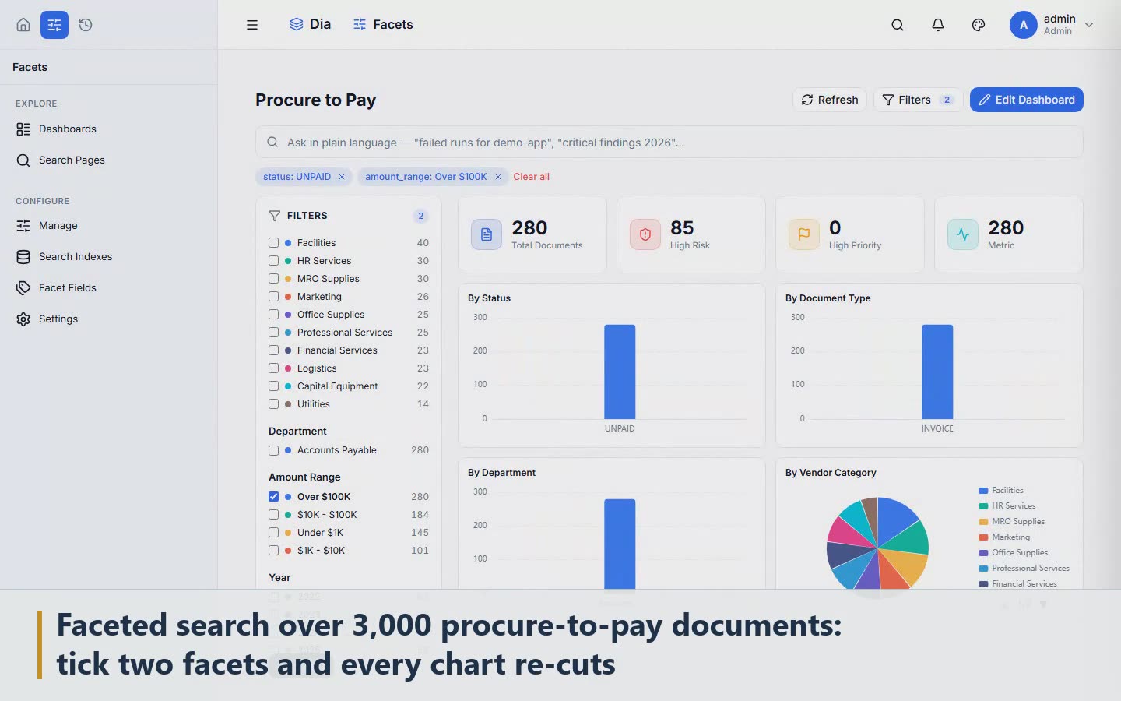Click the High Priority flag icon
Image resolution: width=1121 pixels, height=701 pixels.
click(x=804, y=234)
